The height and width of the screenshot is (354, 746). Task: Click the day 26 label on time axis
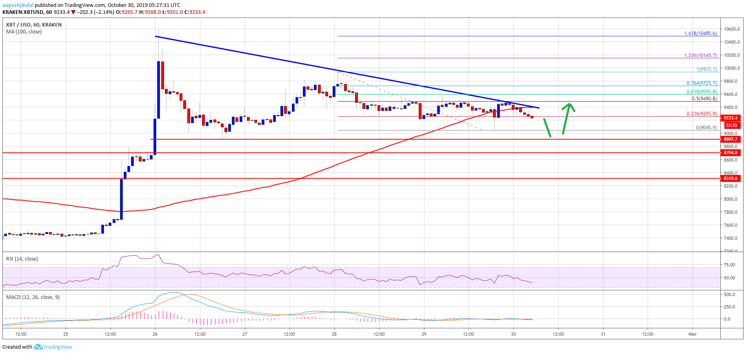[155, 334]
